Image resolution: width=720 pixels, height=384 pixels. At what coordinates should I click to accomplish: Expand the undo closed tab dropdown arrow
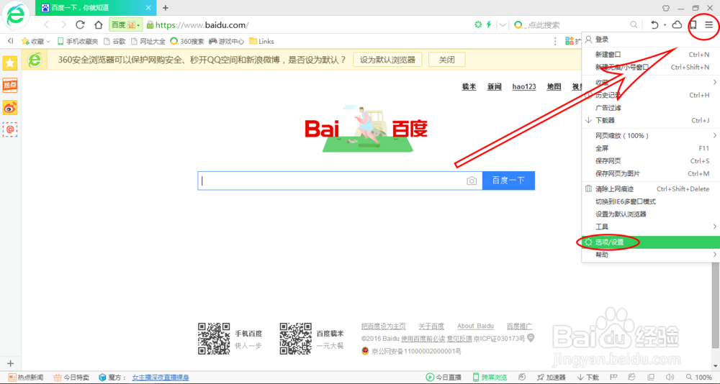point(665,25)
